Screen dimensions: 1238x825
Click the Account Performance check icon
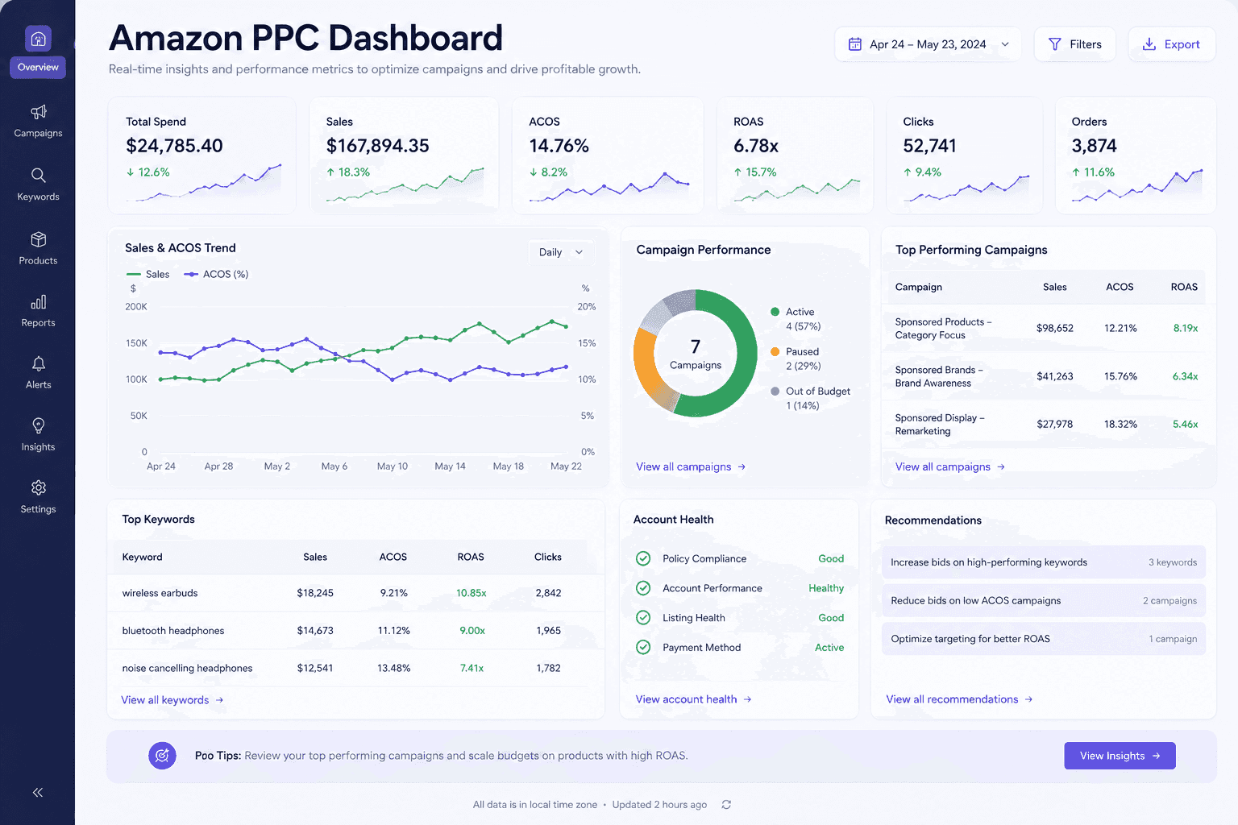[643, 588]
